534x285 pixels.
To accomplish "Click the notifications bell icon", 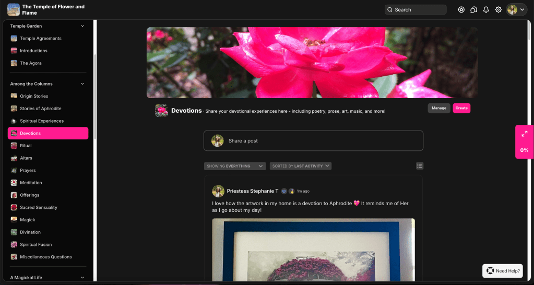I will (486, 9).
